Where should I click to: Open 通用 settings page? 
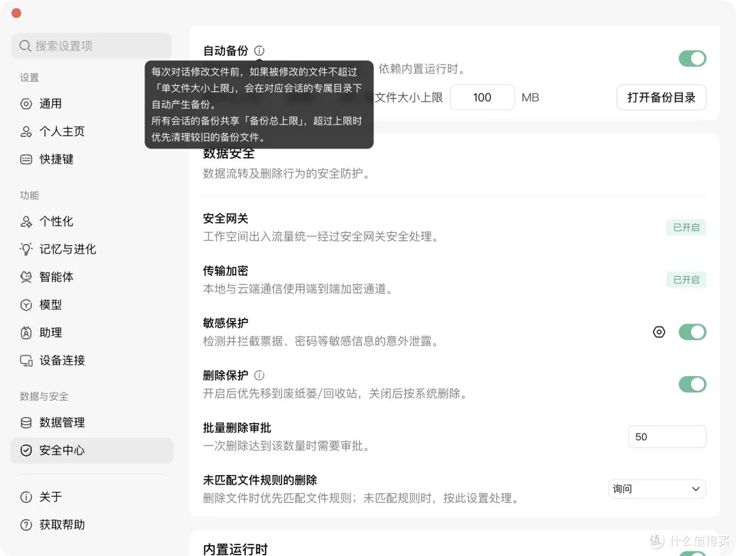(92, 104)
